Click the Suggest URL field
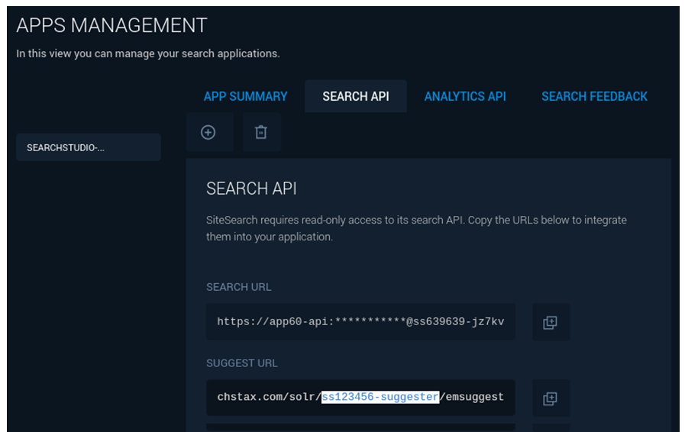Viewport: 685px width, 432px height. click(x=360, y=398)
